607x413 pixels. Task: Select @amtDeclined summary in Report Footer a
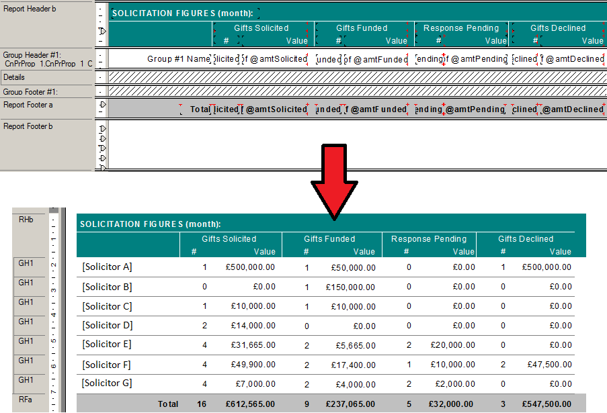point(572,109)
